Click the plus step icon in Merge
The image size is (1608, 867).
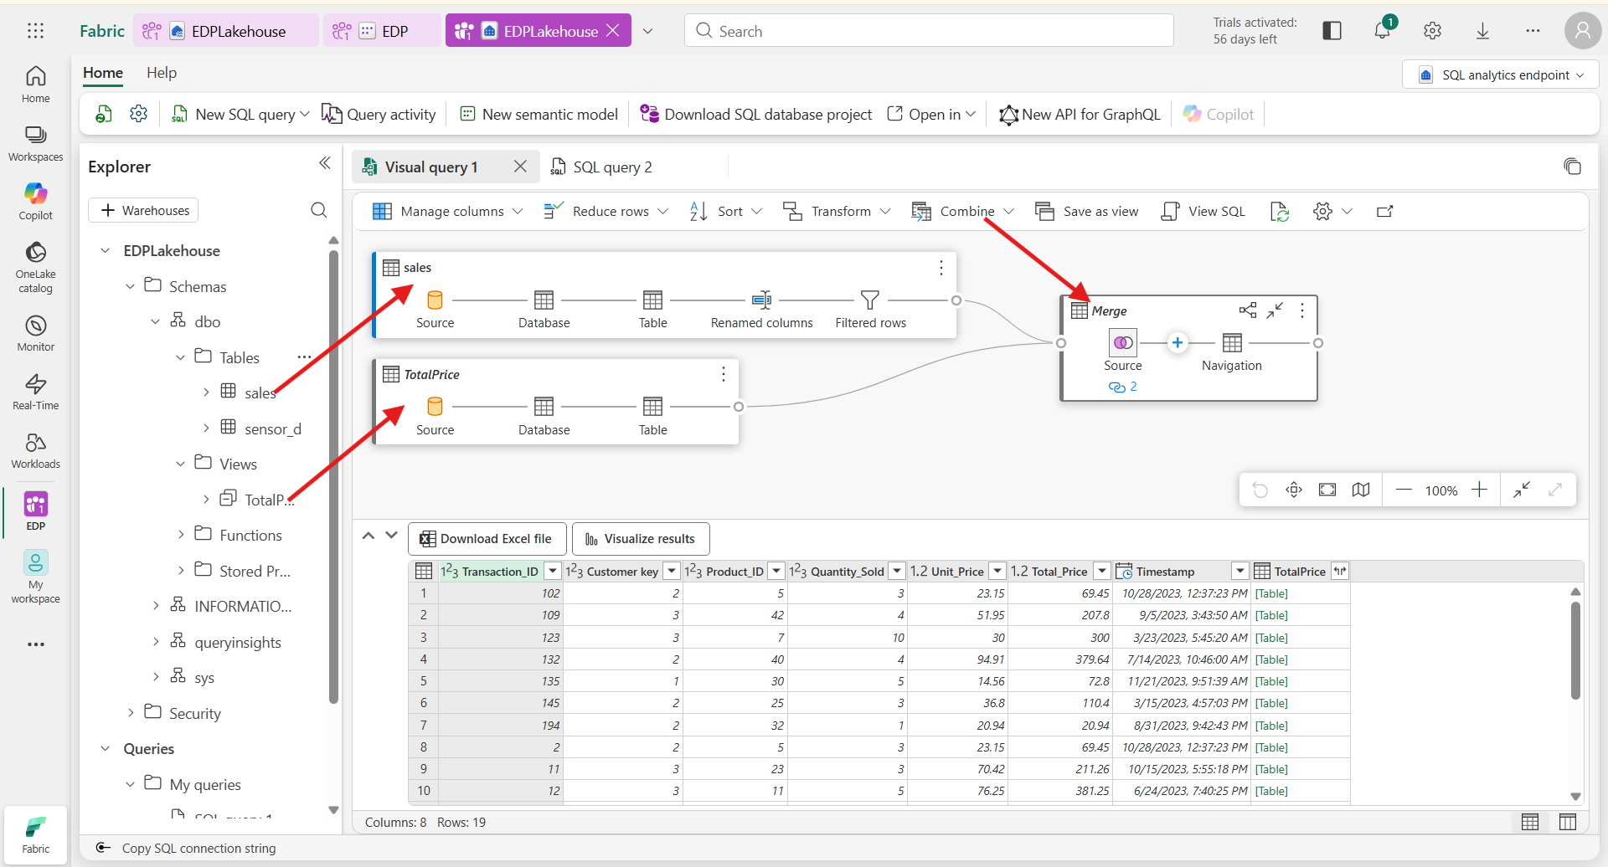[1178, 342]
